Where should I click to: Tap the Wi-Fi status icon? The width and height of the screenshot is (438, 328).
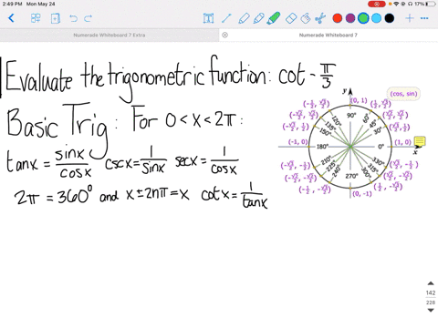point(396,4)
